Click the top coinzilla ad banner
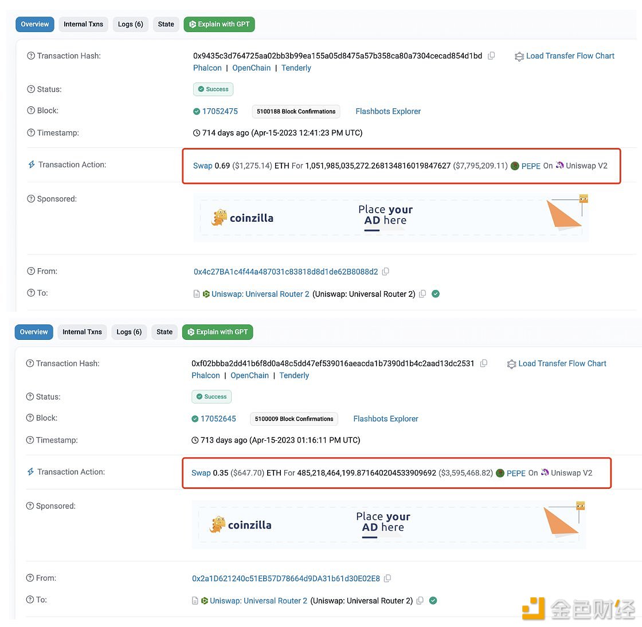Image resolution: width=642 pixels, height=627 pixels. point(391,218)
